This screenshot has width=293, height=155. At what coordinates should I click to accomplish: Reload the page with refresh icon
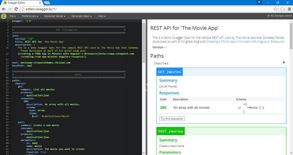pos(16,9)
